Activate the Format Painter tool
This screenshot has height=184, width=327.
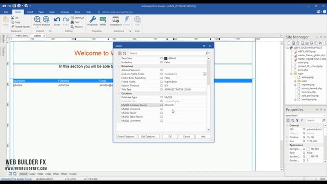(x=20, y=27)
